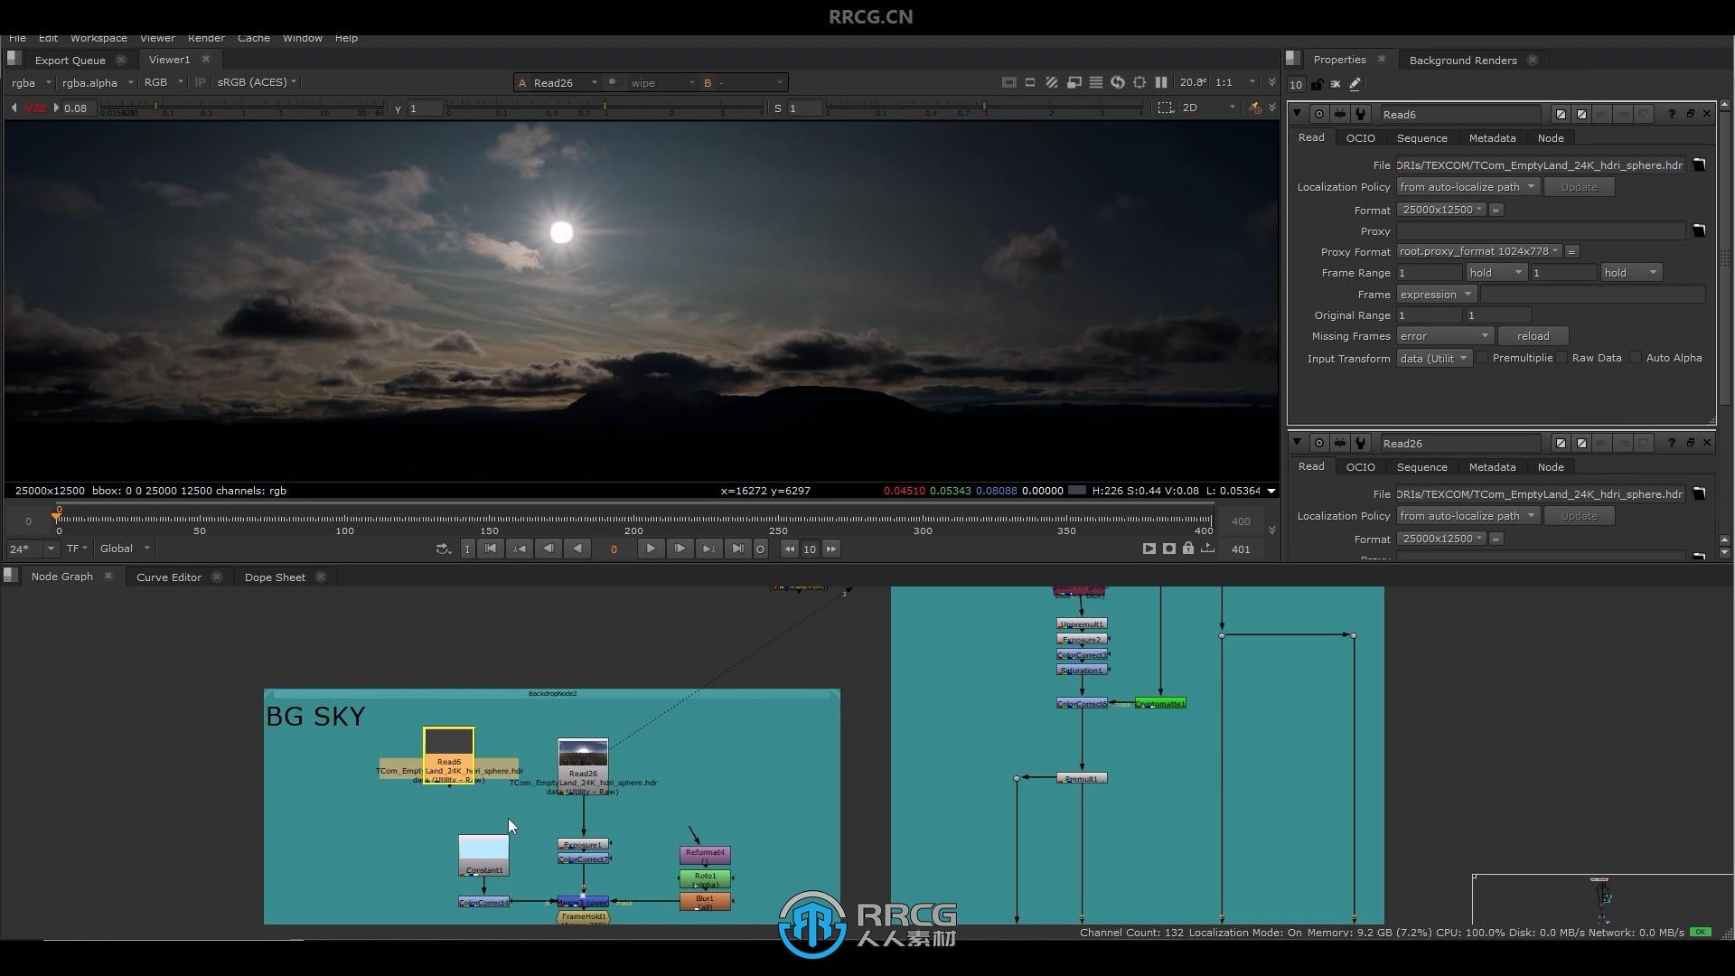The height and width of the screenshot is (976, 1735).
Task: Click the pencil edit icon in Properties
Action: 1355,84
